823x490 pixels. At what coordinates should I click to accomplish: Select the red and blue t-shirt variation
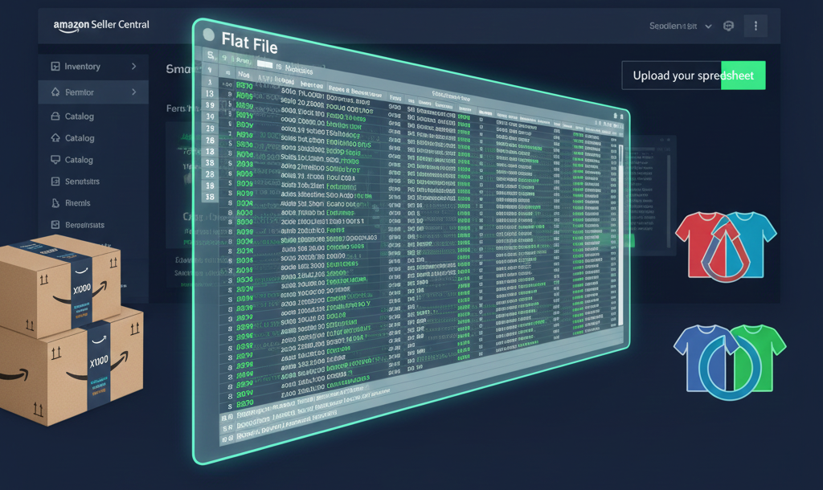726,242
